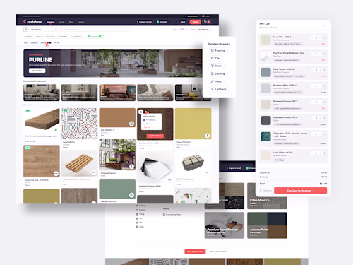Select Decking popular category
The image size is (353, 265).
[x=218, y=73]
